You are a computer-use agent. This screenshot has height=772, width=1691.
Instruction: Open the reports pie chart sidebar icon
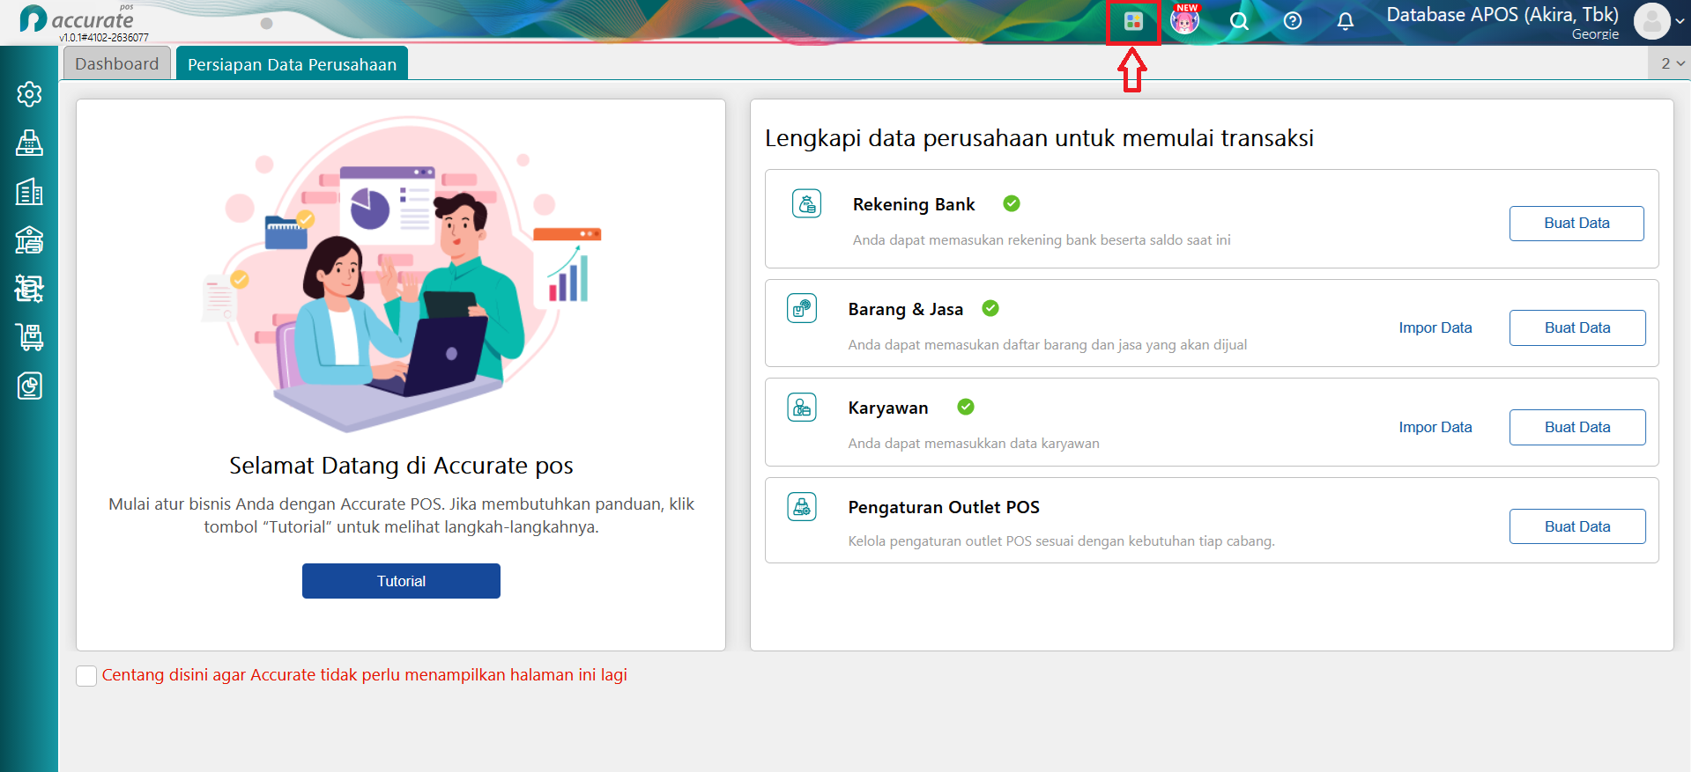tap(29, 386)
